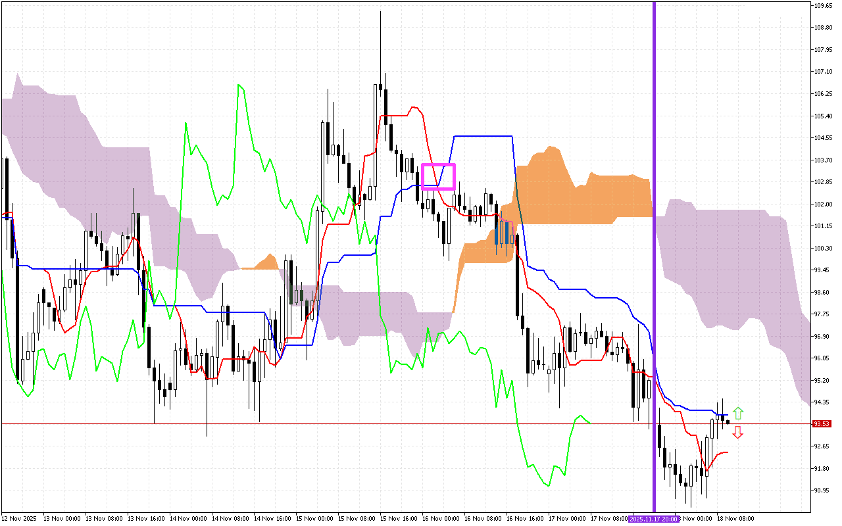The width and height of the screenshot is (842, 526).
Task: Click the 15 Nov 08:00 time label
Action: tap(357, 519)
